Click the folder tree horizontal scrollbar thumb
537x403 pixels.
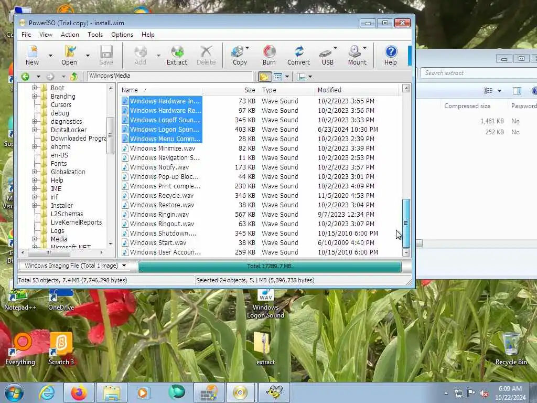[49, 252]
